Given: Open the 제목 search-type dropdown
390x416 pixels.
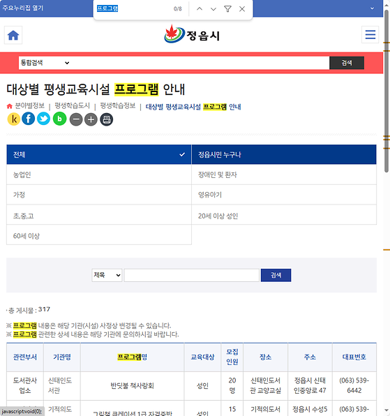Looking at the screenshot, I should [107, 275].
